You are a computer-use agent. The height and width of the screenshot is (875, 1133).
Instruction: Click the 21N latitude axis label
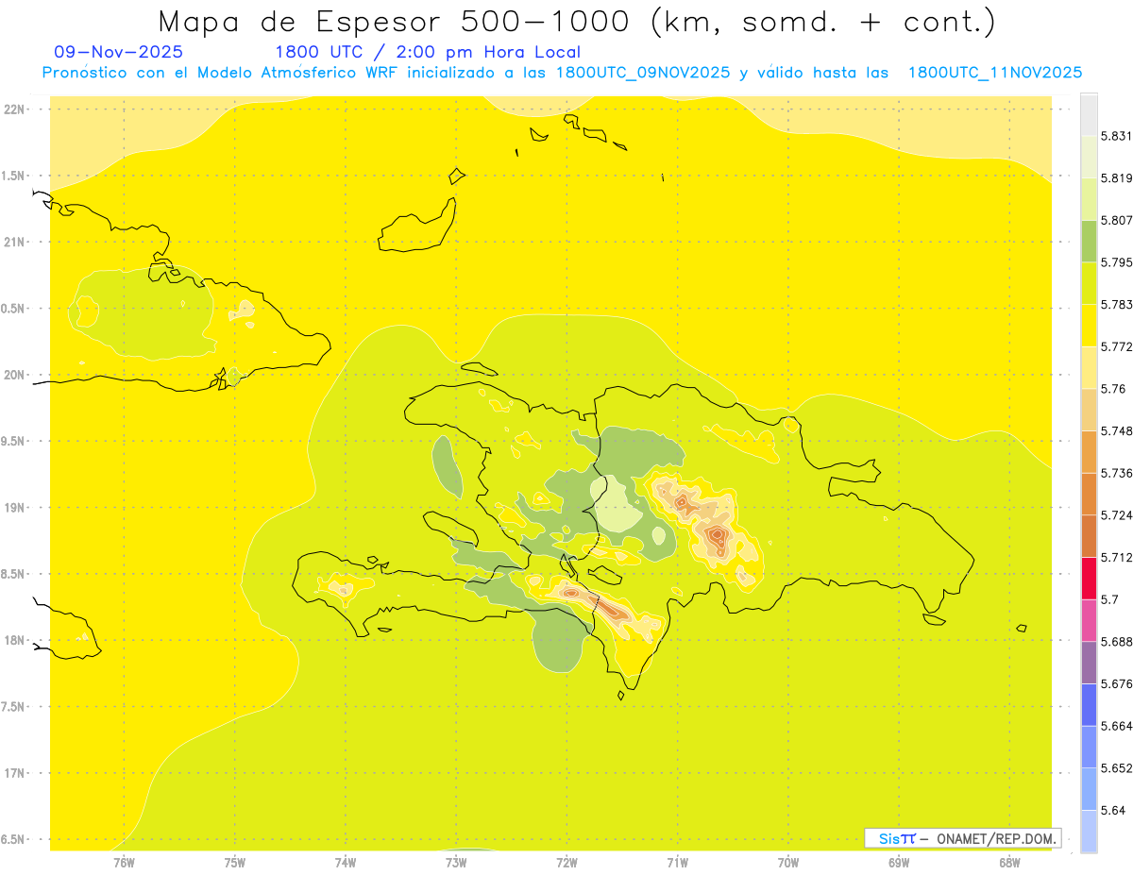tap(15, 243)
